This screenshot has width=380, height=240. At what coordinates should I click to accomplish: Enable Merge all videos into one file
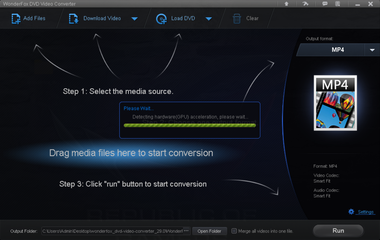click(x=234, y=231)
